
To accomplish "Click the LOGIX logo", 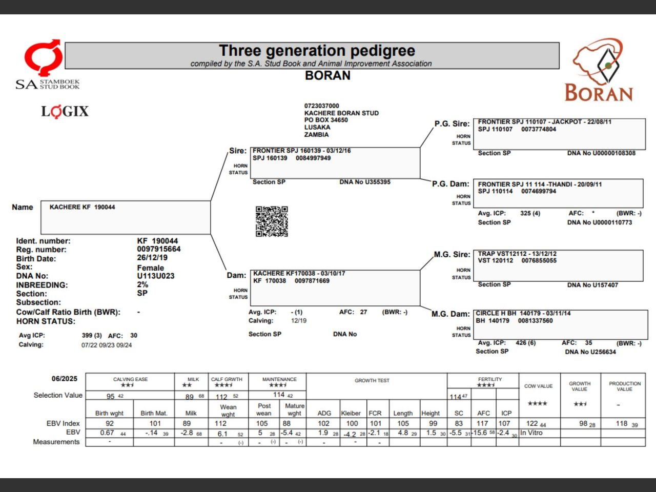I will pos(65,111).
